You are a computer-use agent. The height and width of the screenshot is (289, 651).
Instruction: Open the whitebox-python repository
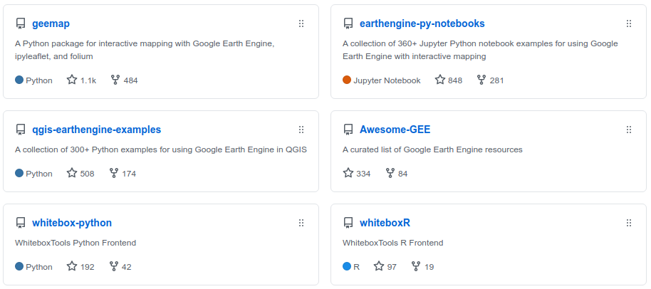[x=72, y=223]
